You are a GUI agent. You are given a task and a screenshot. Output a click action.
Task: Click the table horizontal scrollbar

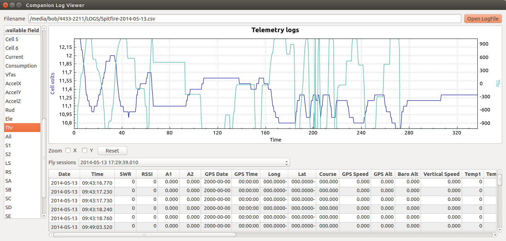(144, 235)
